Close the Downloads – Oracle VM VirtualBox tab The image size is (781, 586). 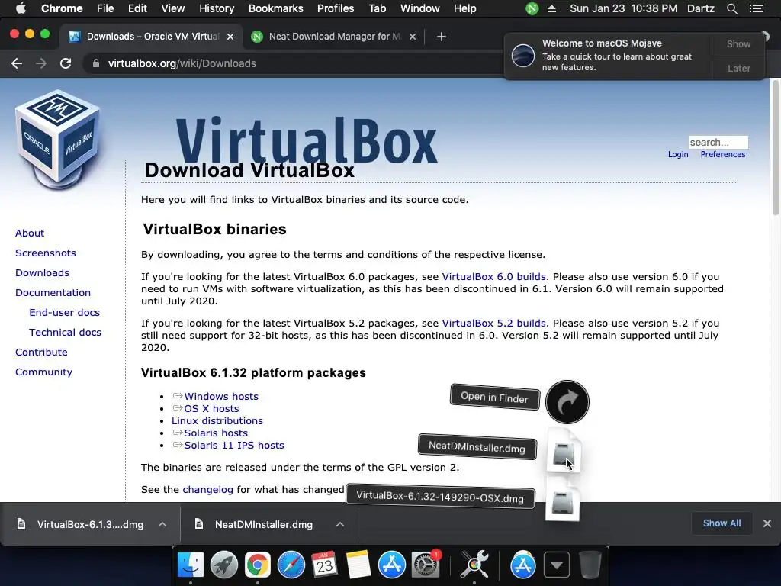[x=230, y=37]
